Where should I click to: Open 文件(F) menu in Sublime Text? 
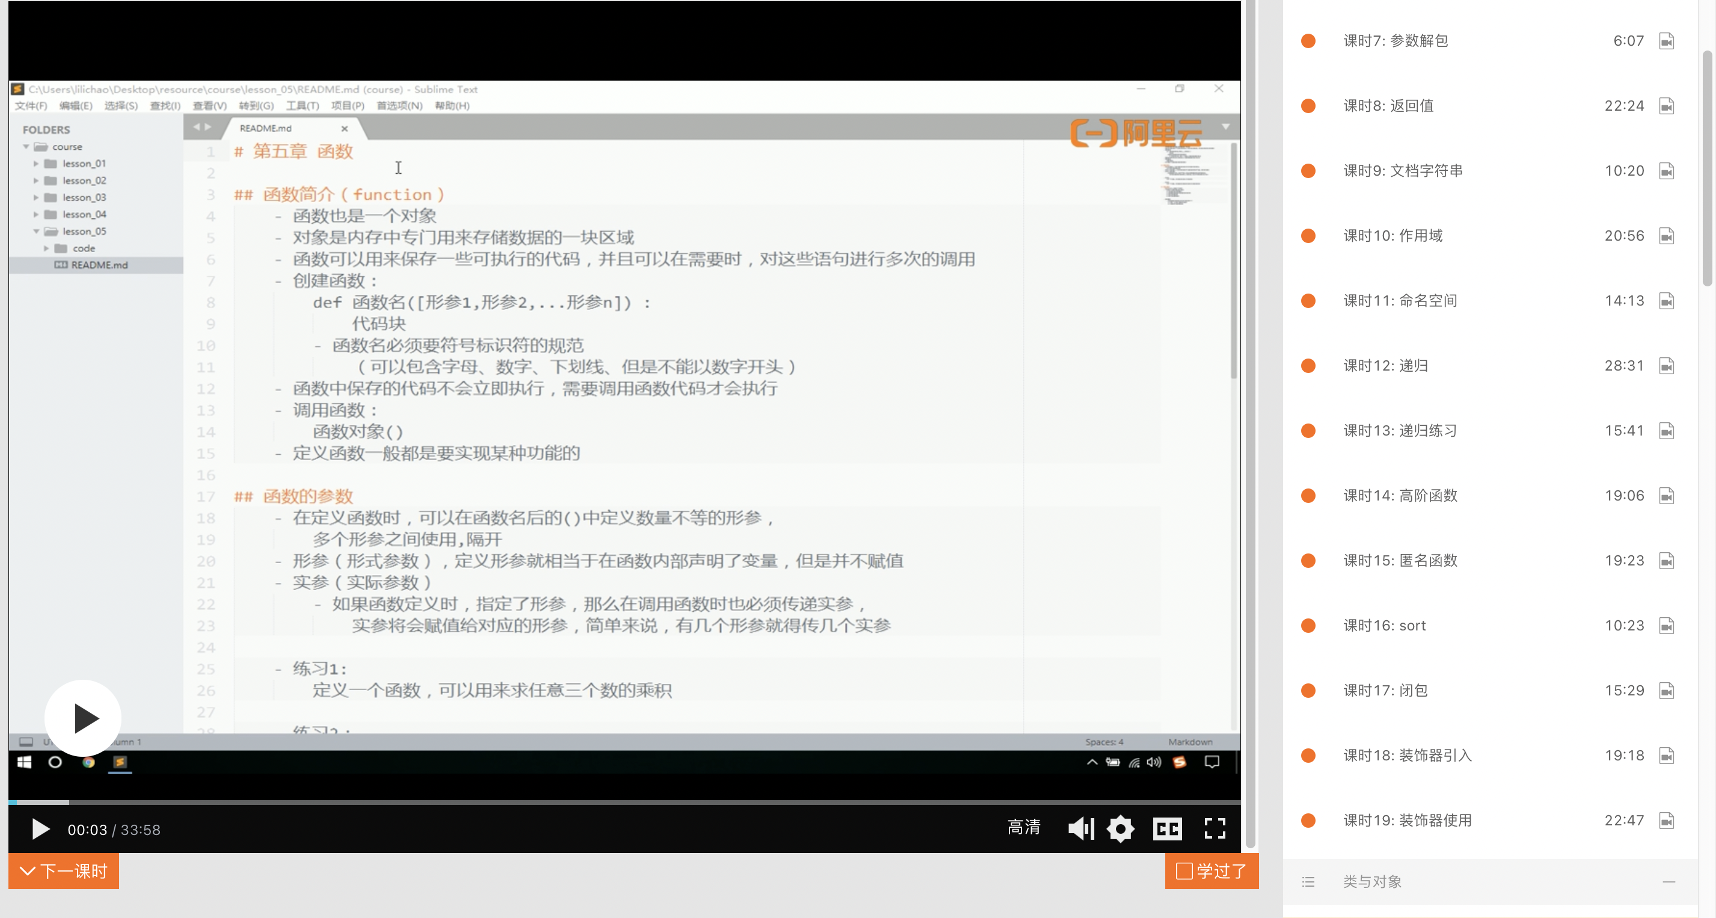31,105
